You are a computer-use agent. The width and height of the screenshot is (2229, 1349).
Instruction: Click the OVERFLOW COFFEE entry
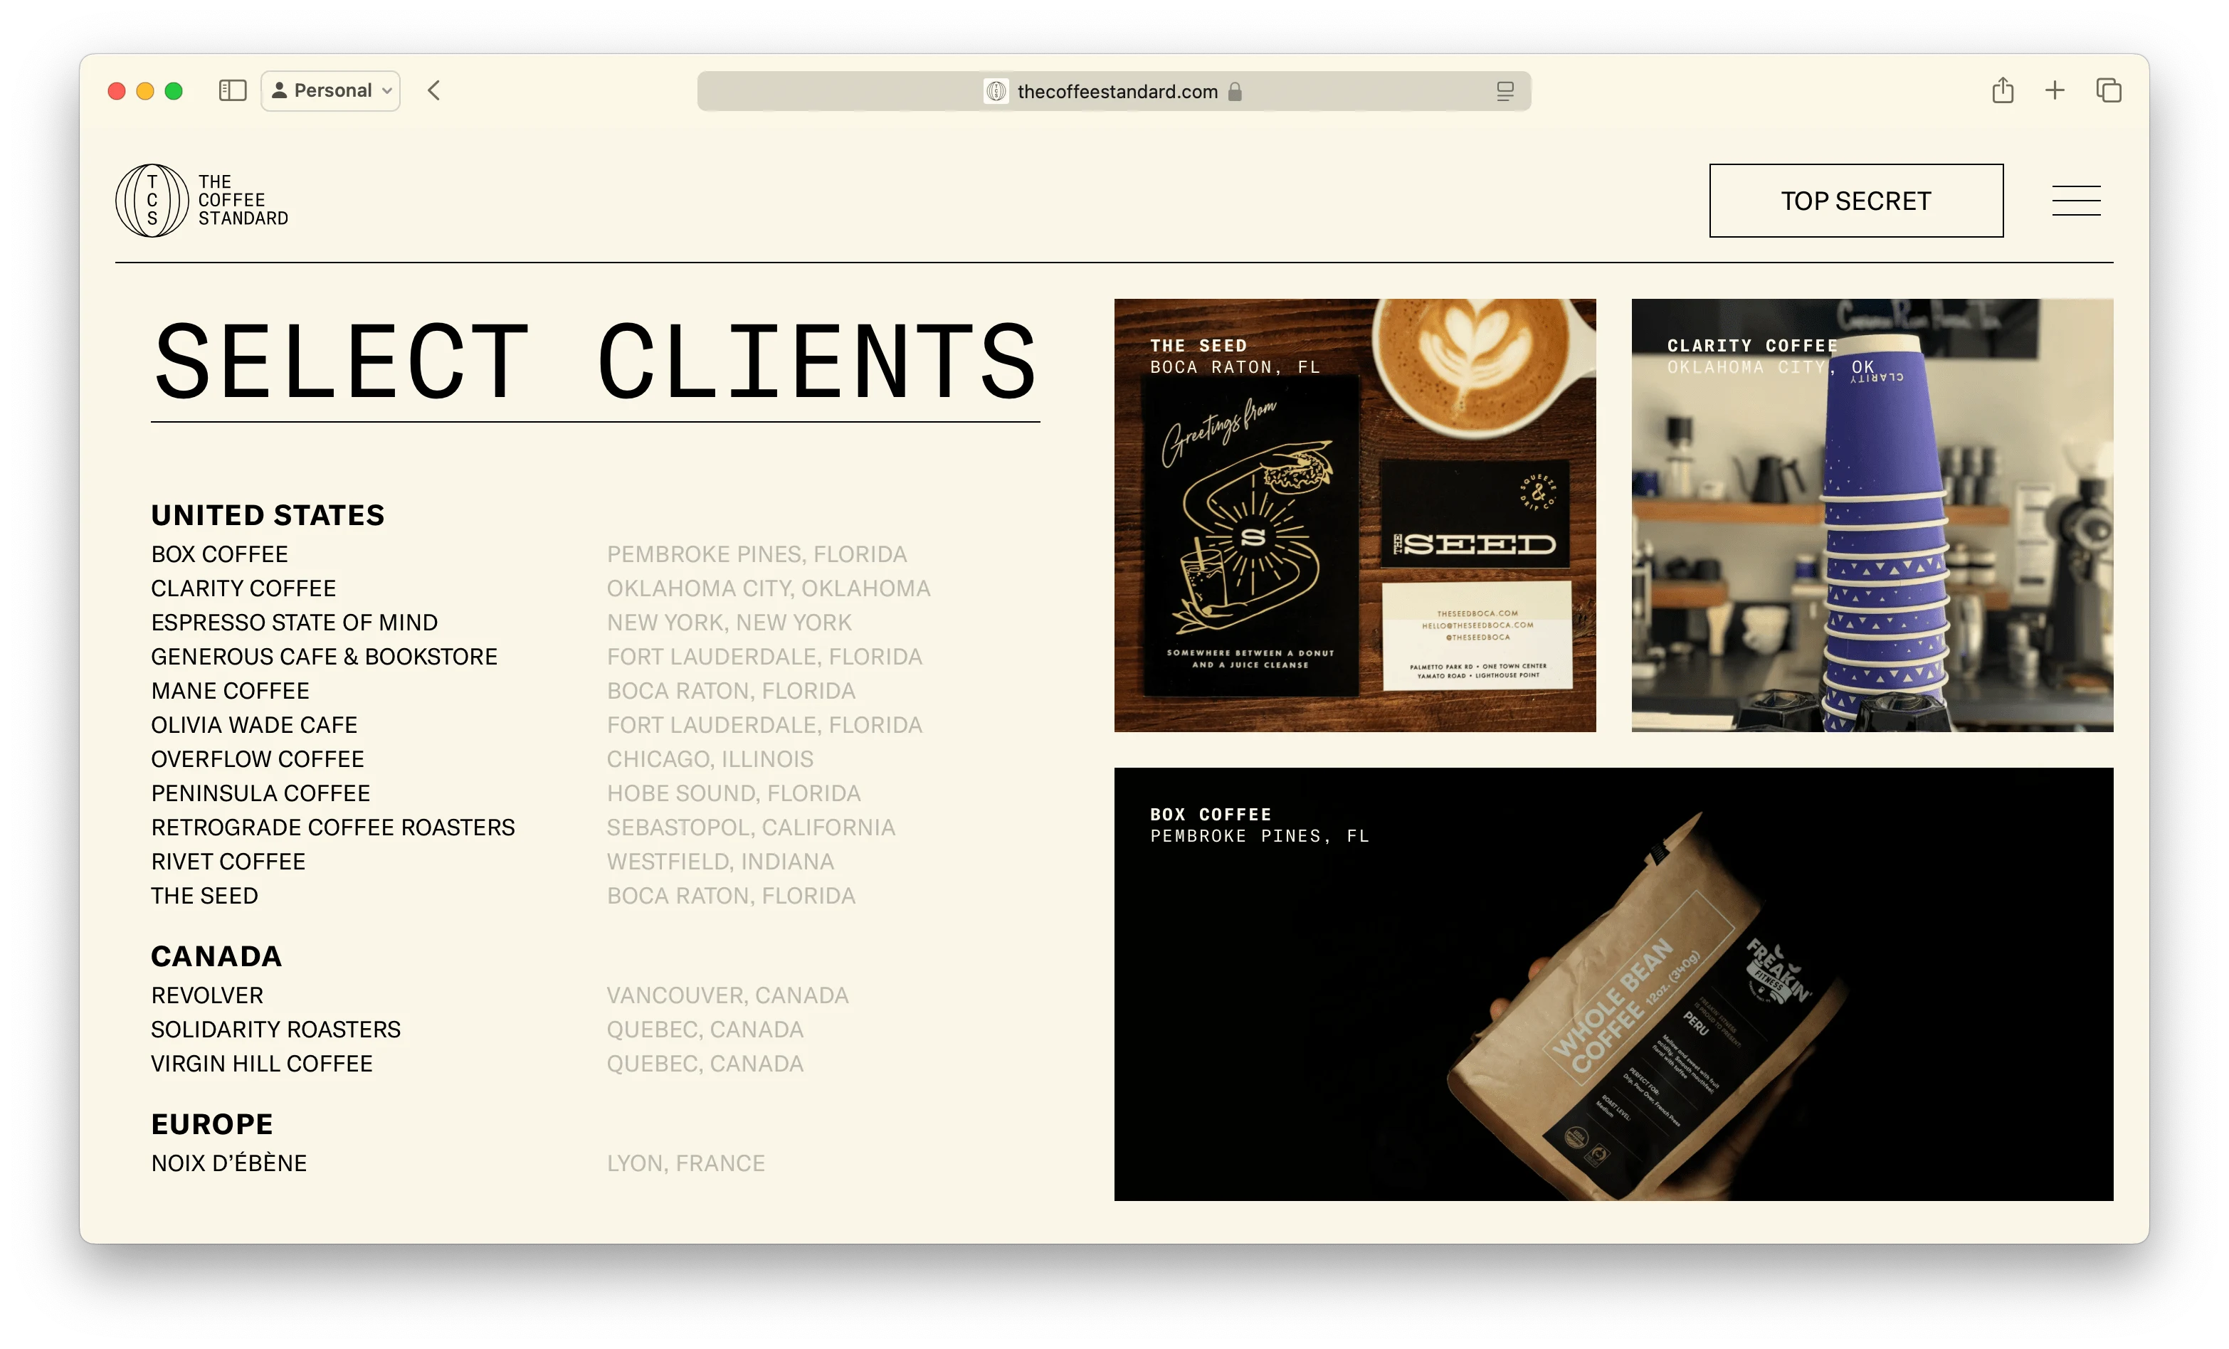[258, 759]
